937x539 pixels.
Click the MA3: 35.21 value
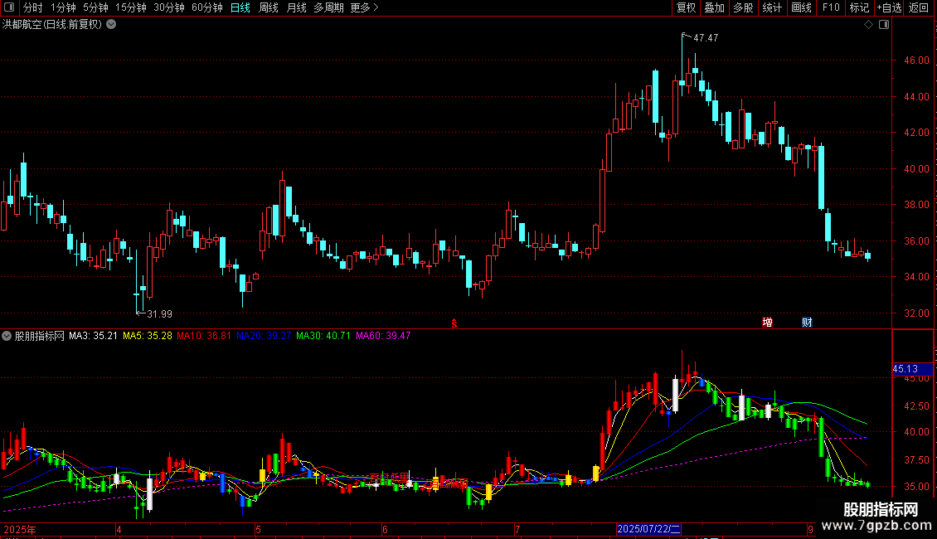coord(93,336)
